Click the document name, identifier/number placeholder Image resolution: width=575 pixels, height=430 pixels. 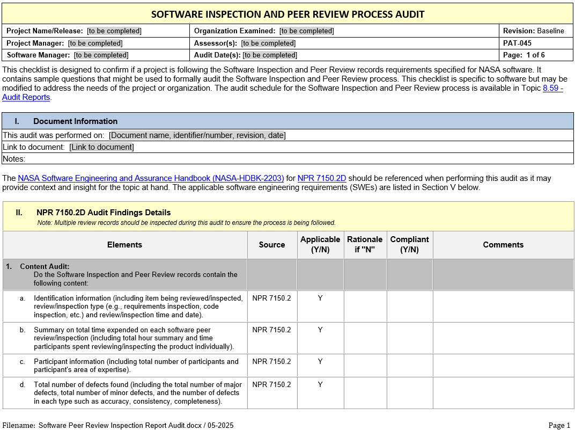coord(197,135)
